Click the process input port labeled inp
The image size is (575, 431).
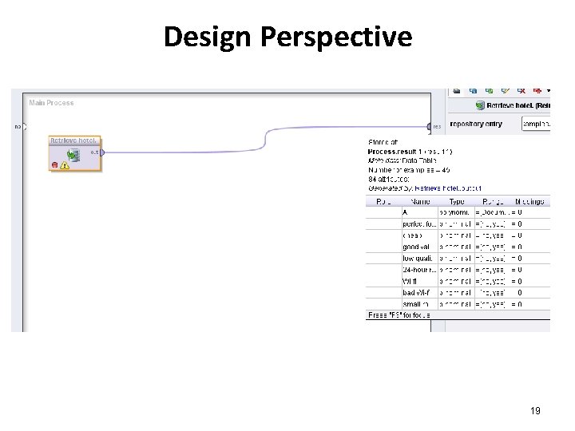pyautogui.click(x=24, y=126)
